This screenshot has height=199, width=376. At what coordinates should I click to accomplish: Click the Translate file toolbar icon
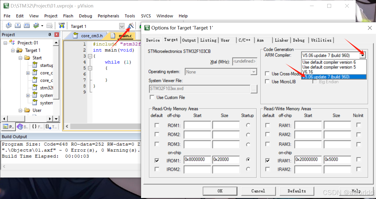pos(9,26)
